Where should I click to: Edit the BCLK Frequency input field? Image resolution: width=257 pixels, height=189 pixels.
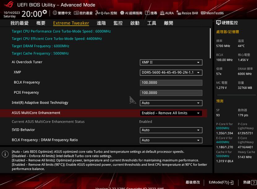click(171, 82)
